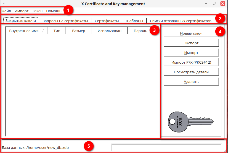
Task: Show the Списки отозванных сертификатов tab
Action: pos(181,21)
